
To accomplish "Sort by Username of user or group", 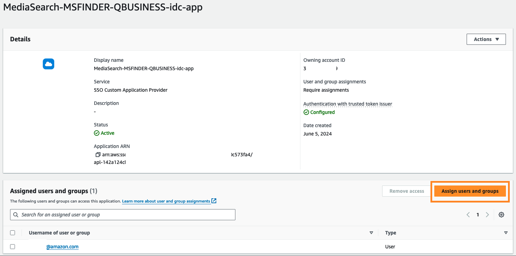I will point(371,233).
